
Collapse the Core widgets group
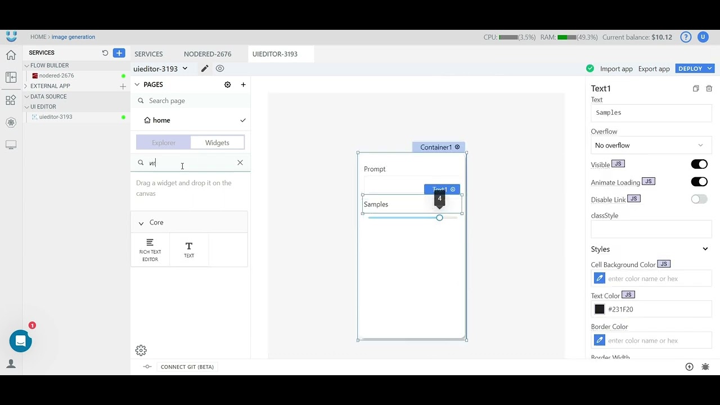(x=141, y=223)
